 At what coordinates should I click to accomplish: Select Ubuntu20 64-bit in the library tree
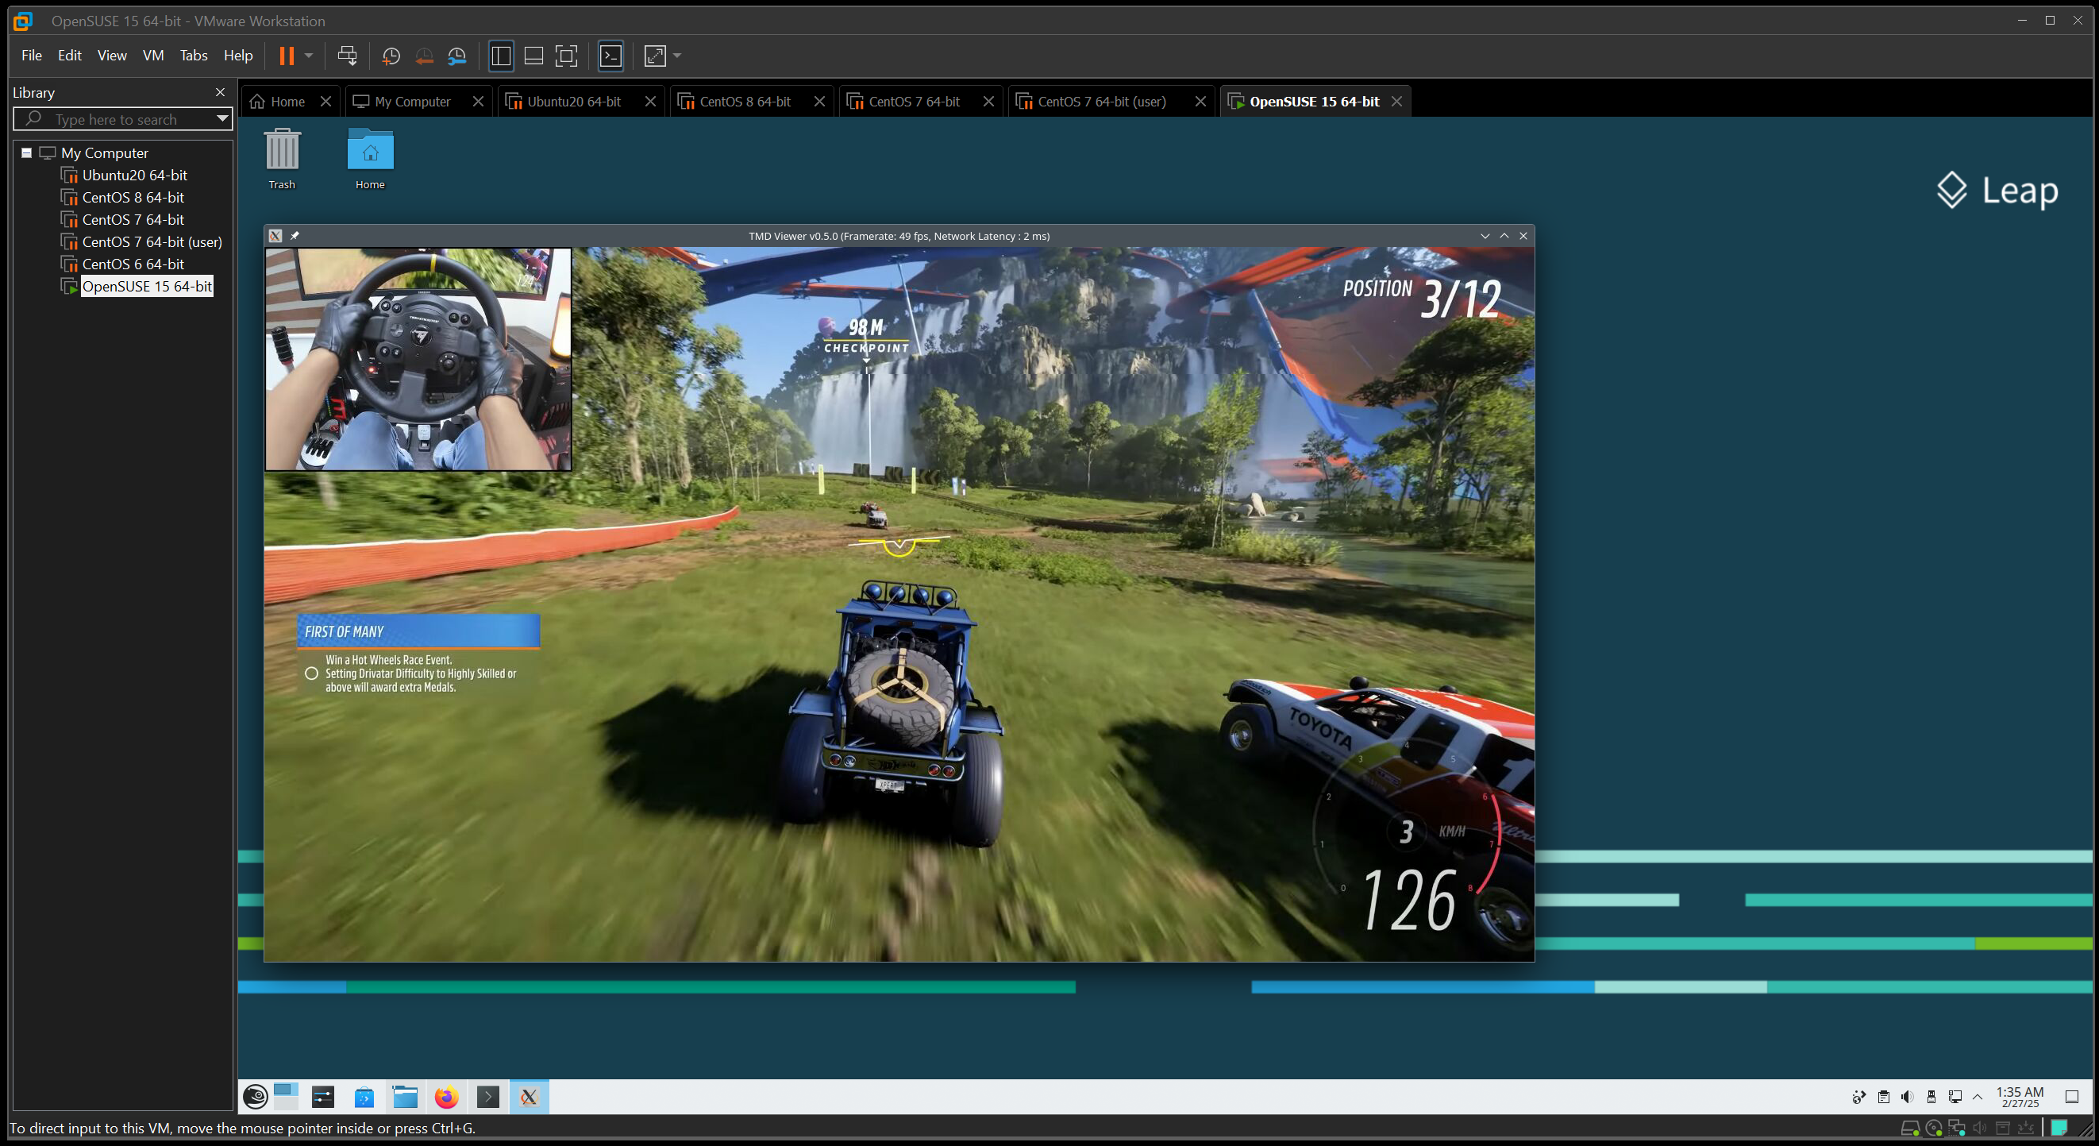tap(134, 176)
